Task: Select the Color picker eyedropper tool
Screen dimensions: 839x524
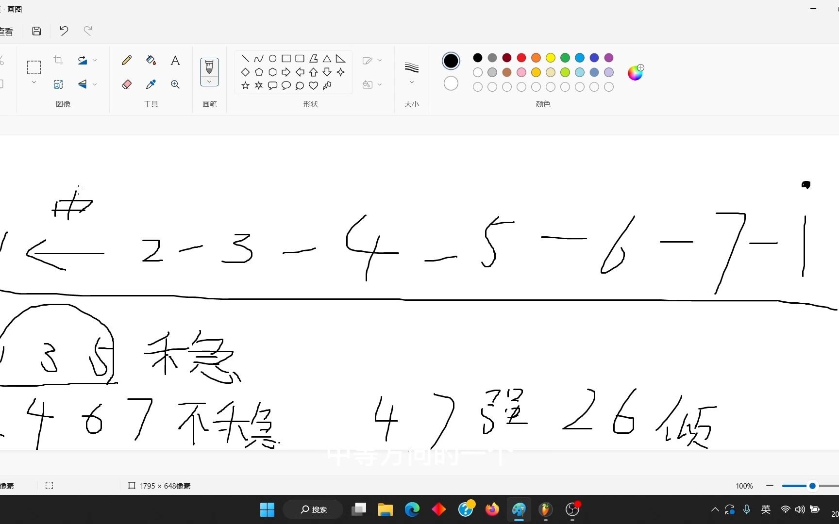Action: [151, 84]
